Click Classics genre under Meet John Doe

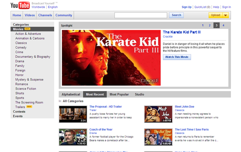[180, 110]
